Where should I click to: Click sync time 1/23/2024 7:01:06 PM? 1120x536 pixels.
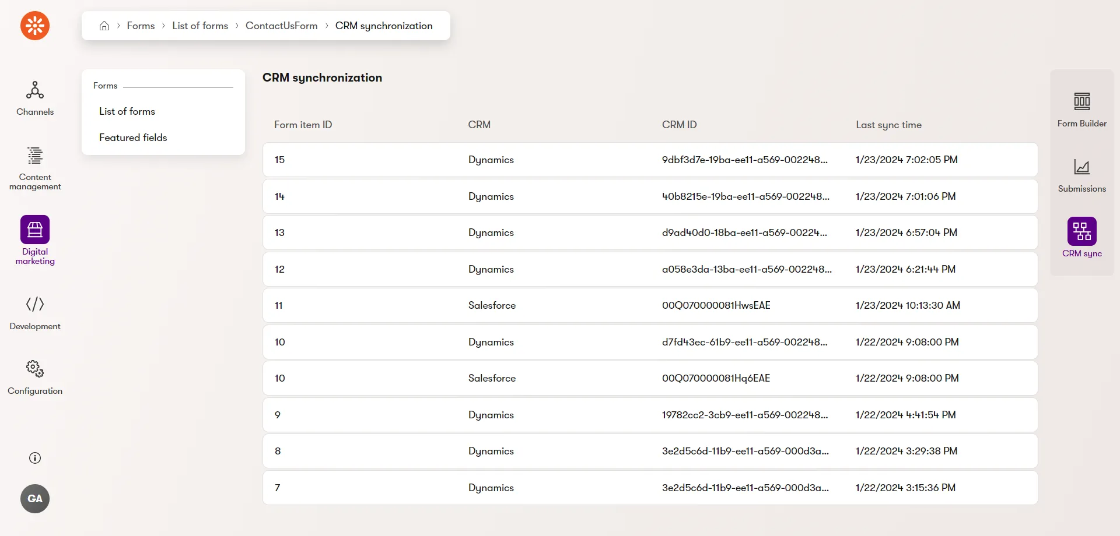pos(906,196)
